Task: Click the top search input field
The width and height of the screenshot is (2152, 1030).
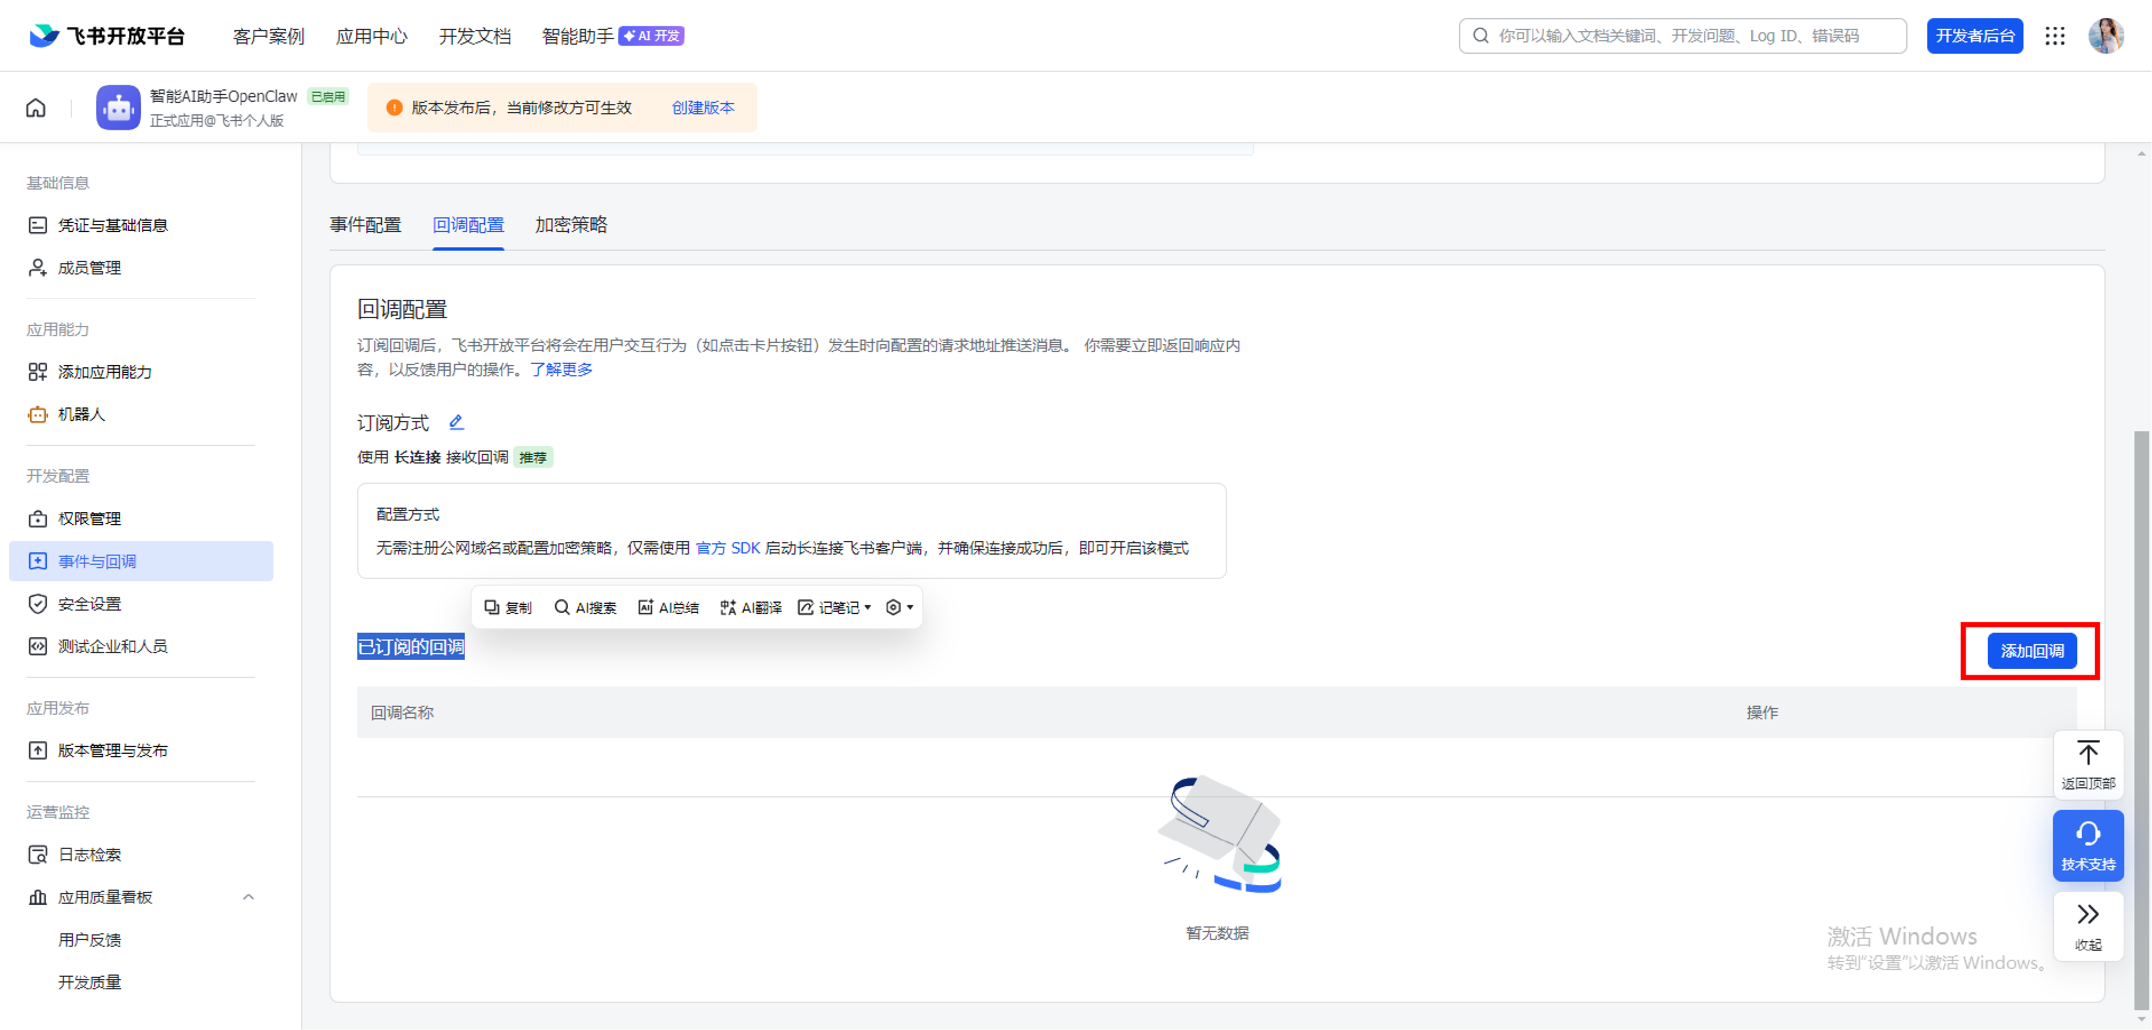Action: pos(1679,36)
